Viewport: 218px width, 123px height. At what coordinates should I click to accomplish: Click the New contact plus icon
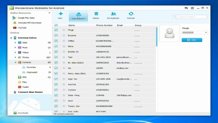[x=61, y=14]
